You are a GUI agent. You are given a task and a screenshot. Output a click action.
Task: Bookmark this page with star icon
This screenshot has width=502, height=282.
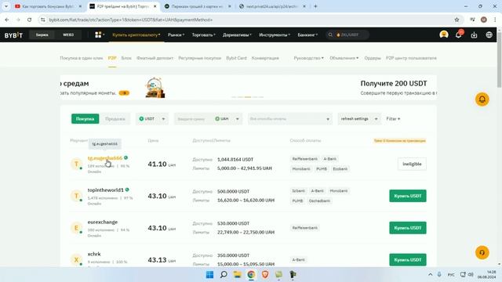[457, 20]
